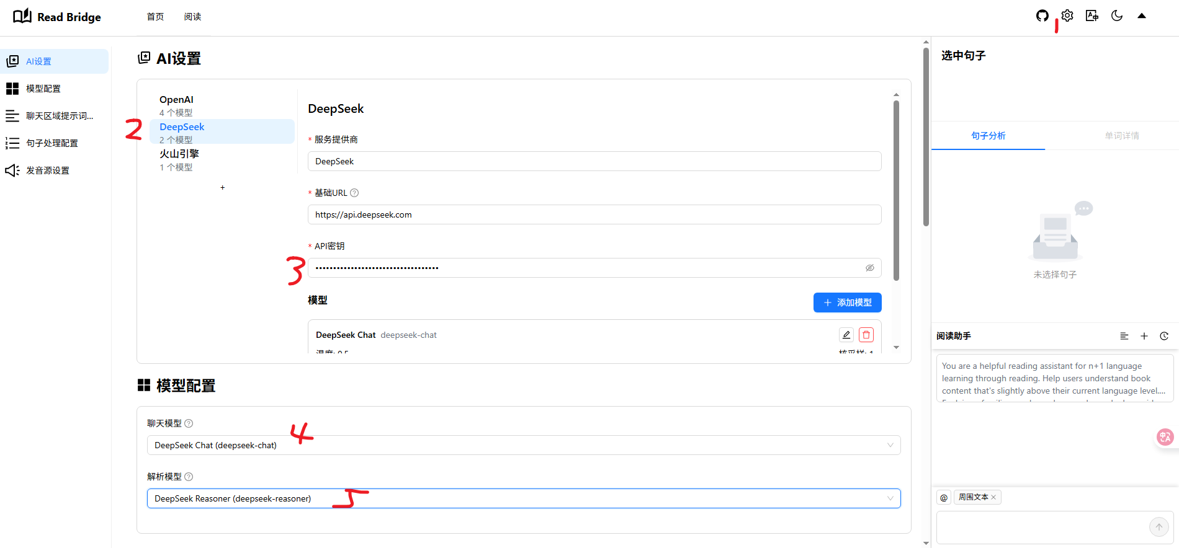This screenshot has height=548, width=1179.
Task: Open the GitHub repository icon
Action: 1042,16
